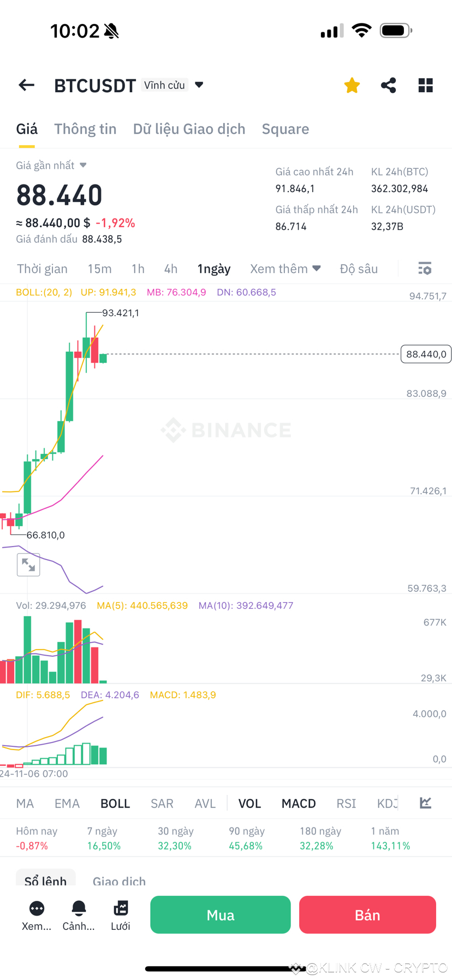Click the chart style icon next to KDJ
This screenshot has width=452, height=980.
[x=425, y=803]
